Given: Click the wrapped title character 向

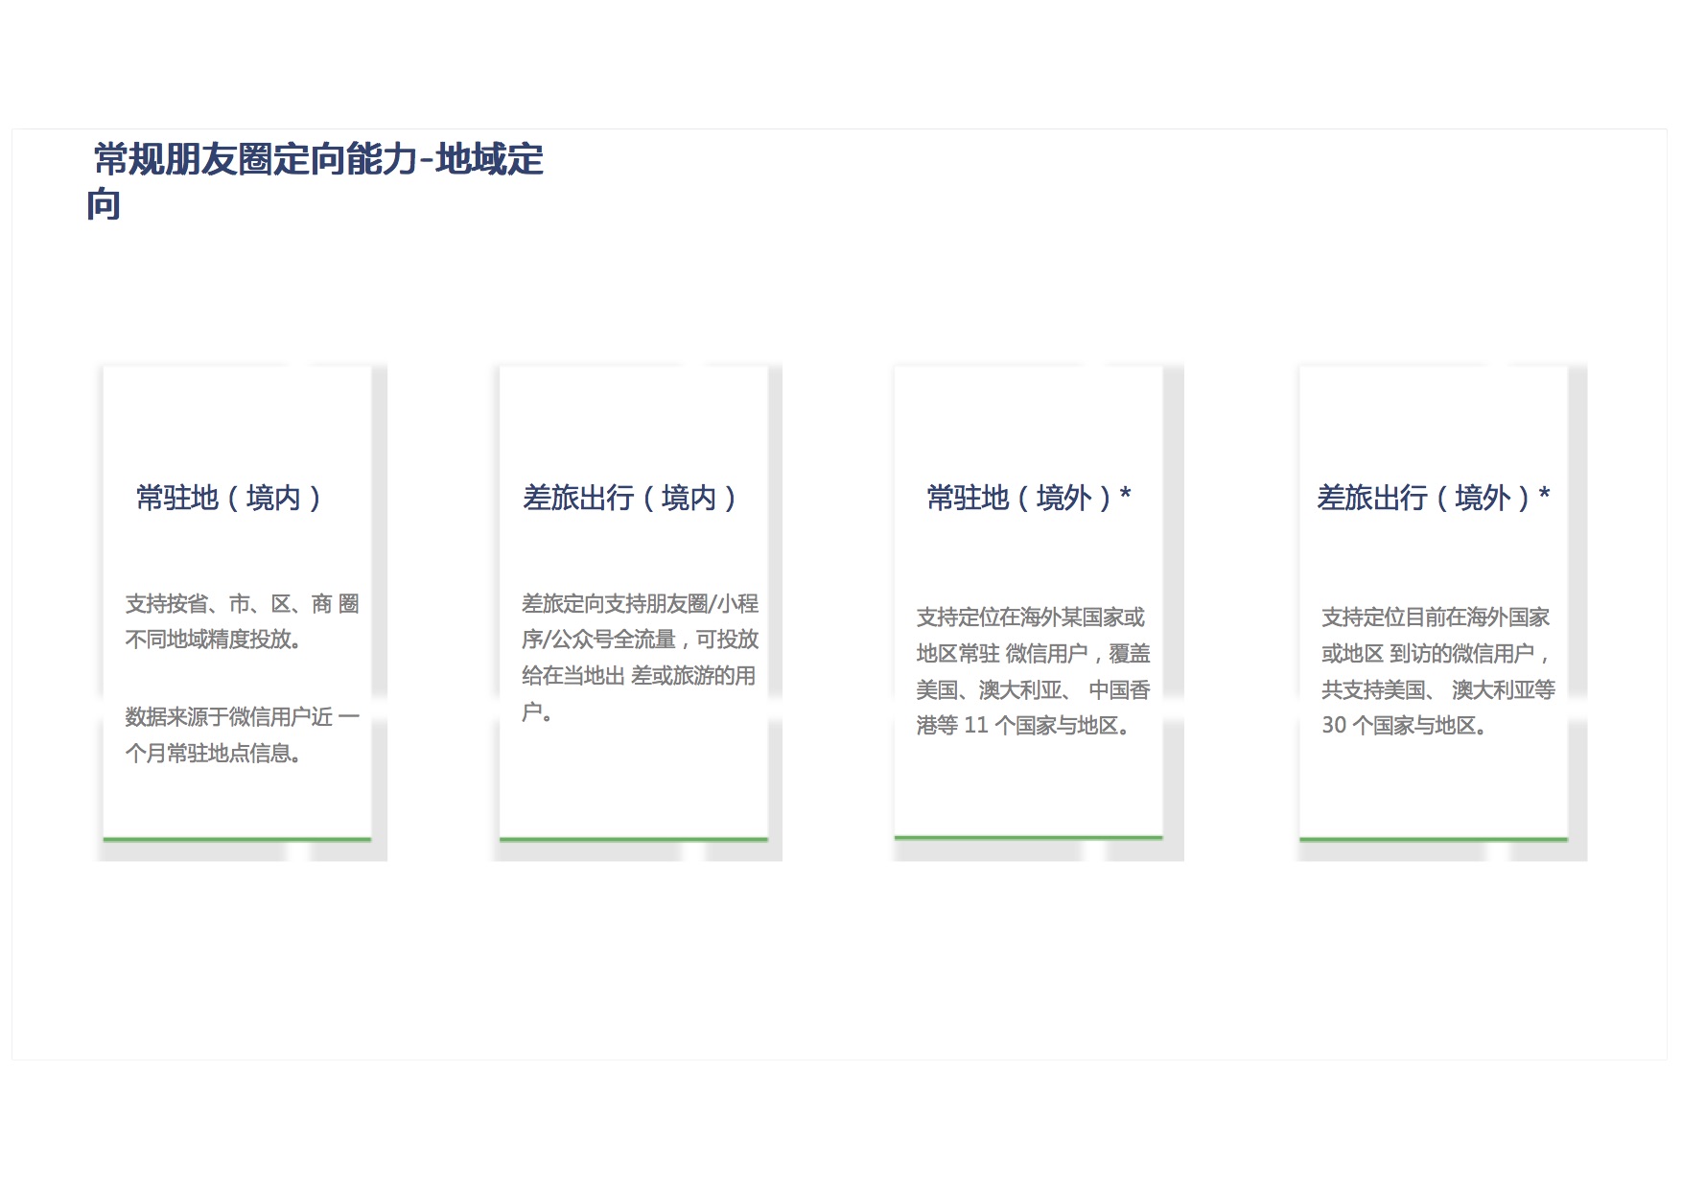Looking at the screenshot, I should (x=104, y=205).
